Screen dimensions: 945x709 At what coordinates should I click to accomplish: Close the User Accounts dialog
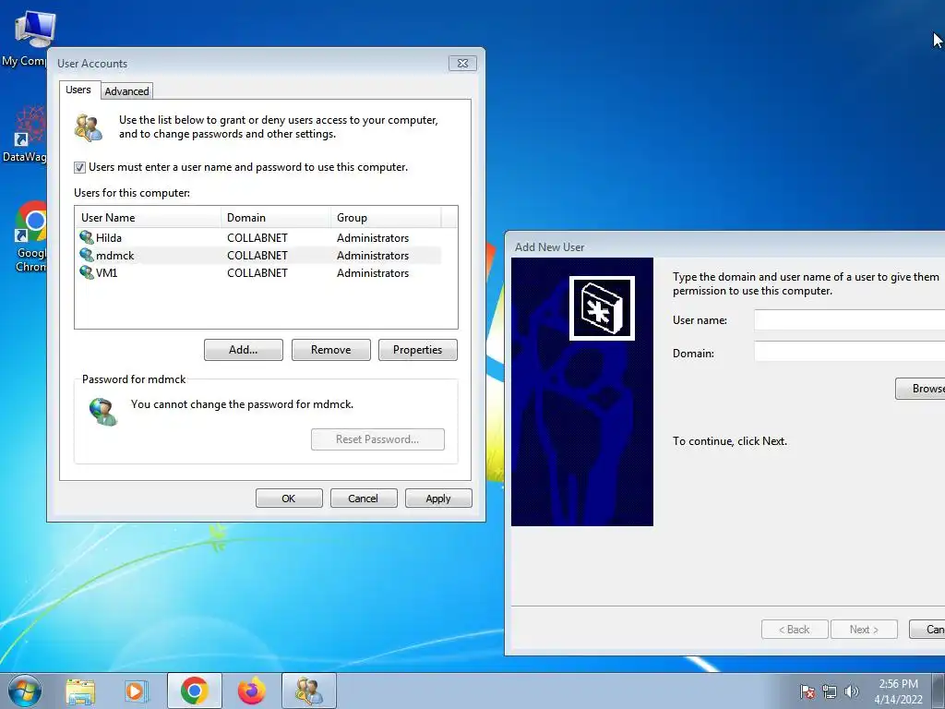(462, 64)
